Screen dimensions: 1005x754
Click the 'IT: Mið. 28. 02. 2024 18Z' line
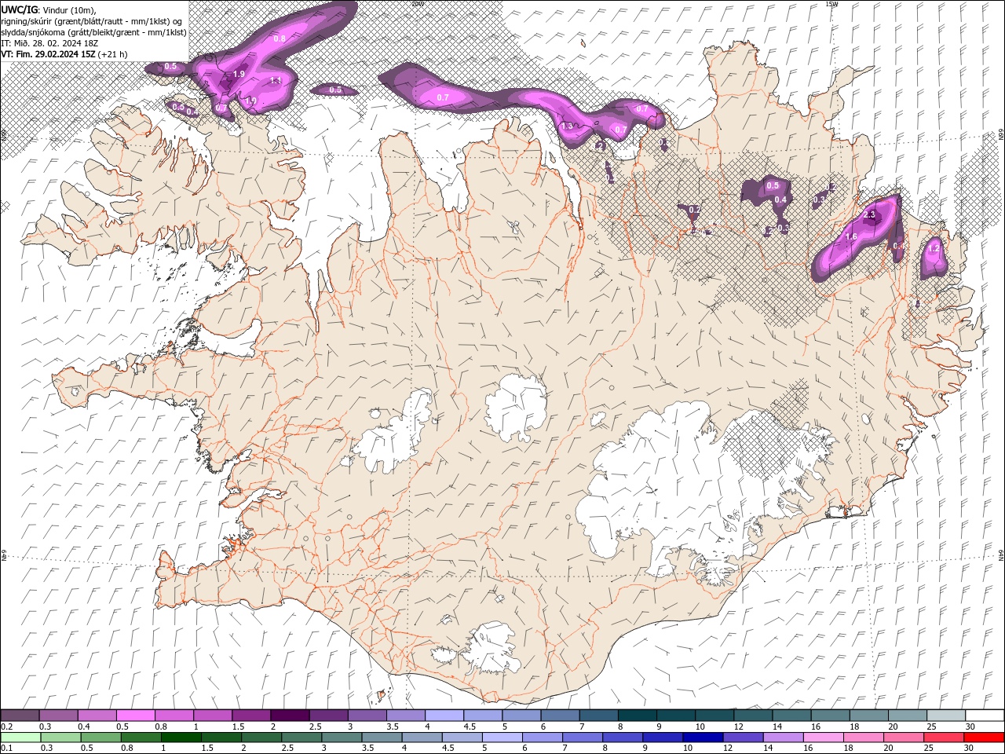point(48,43)
